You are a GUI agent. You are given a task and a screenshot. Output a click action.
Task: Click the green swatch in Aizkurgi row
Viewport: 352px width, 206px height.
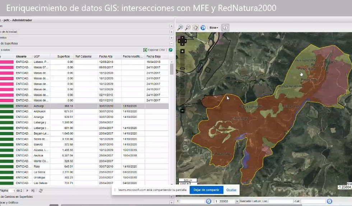(7, 106)
